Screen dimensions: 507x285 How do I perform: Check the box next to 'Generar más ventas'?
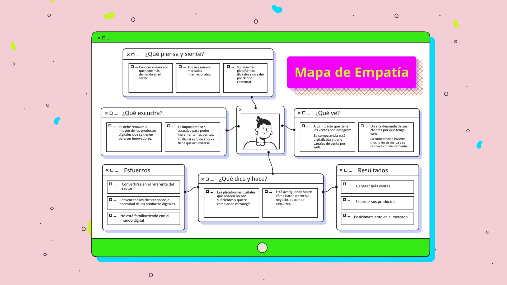[x=344, y=184]
